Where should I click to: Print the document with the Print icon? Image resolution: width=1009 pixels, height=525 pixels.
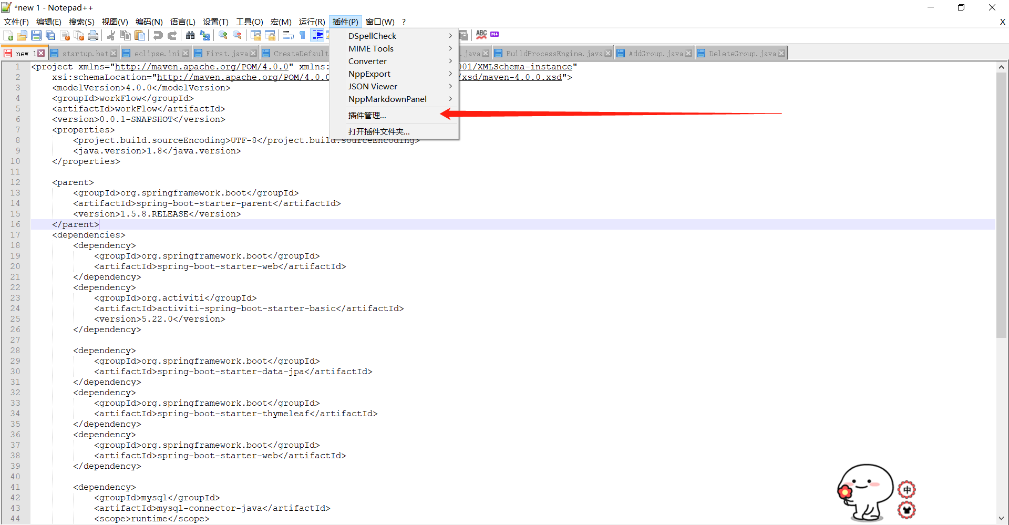[93, 35]
